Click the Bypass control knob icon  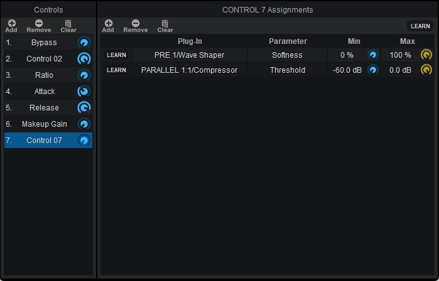tap(84, 43)
